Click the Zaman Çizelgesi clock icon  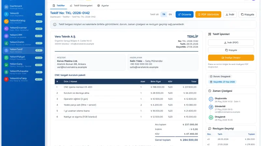[209, 91]
